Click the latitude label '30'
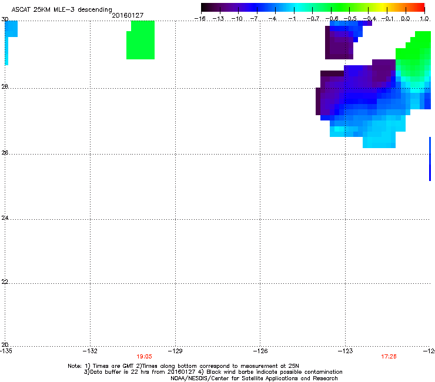The image size is (435, 382). click(5, 19)
